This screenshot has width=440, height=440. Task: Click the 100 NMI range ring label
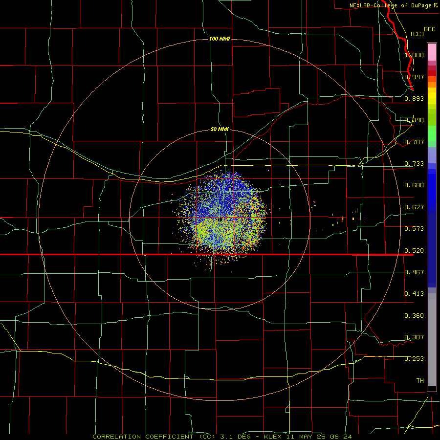point(220,39)
